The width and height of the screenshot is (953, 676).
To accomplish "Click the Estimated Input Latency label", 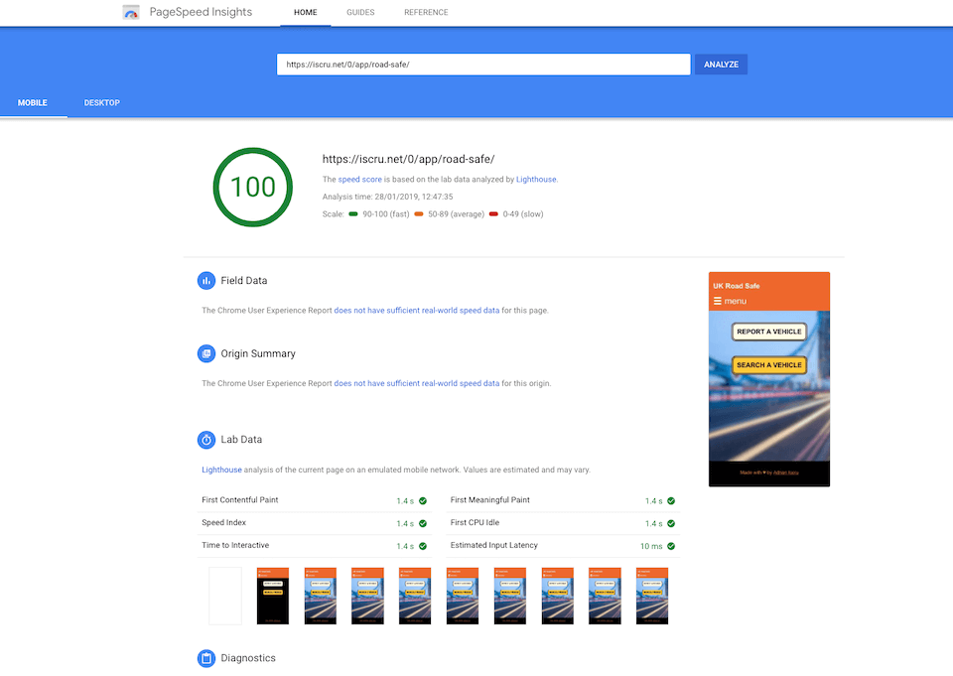I will [x=494, y=545].
